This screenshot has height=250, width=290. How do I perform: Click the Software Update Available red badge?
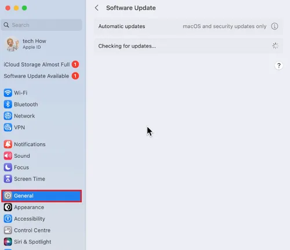(75, 76)
